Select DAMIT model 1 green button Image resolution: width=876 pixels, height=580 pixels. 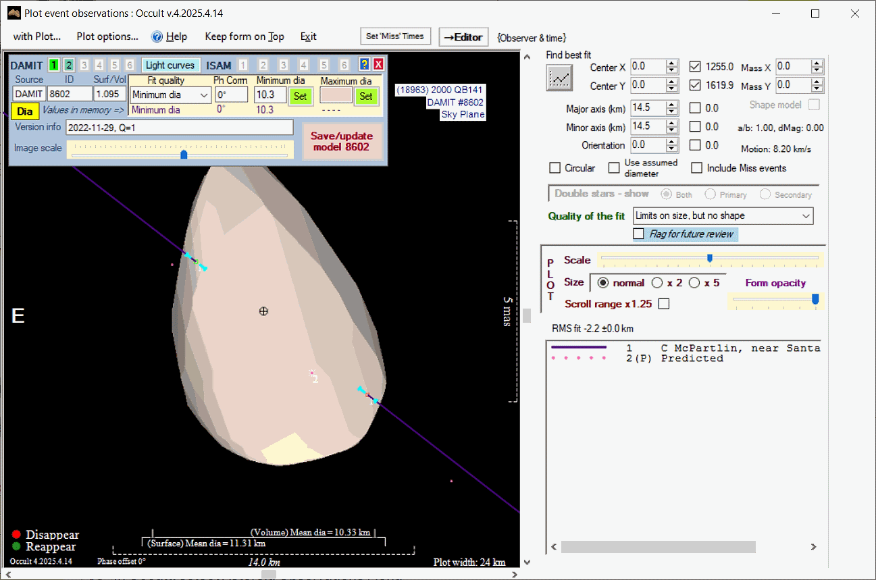click(53, 65)
